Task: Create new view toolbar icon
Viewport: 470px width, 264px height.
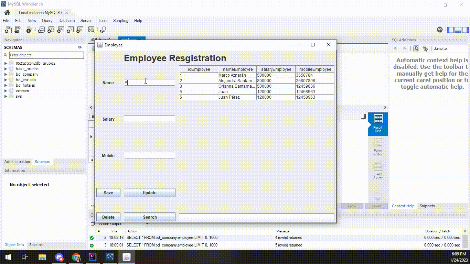Action: 61,30
